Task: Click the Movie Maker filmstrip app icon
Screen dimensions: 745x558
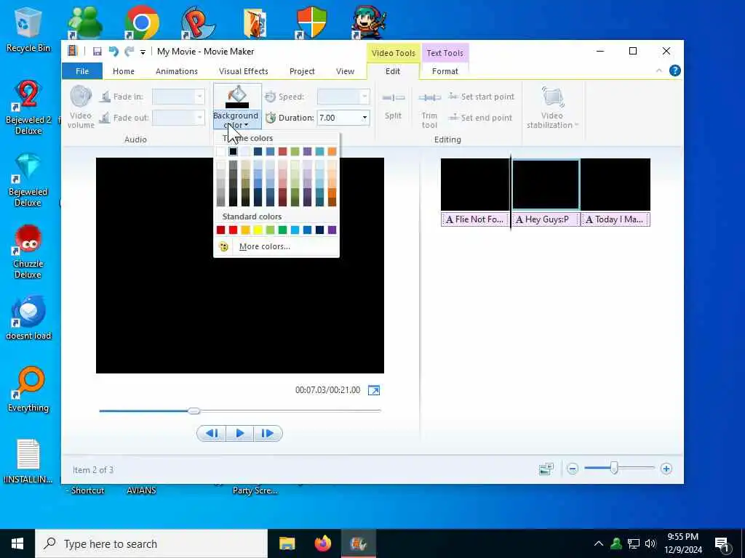Action: coord(72,52)
